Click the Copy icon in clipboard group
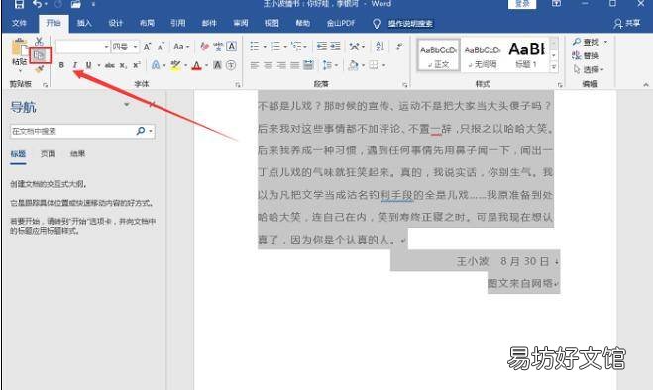Image resolution: width=653 pixels, height=390 pixels. point(40,55)
